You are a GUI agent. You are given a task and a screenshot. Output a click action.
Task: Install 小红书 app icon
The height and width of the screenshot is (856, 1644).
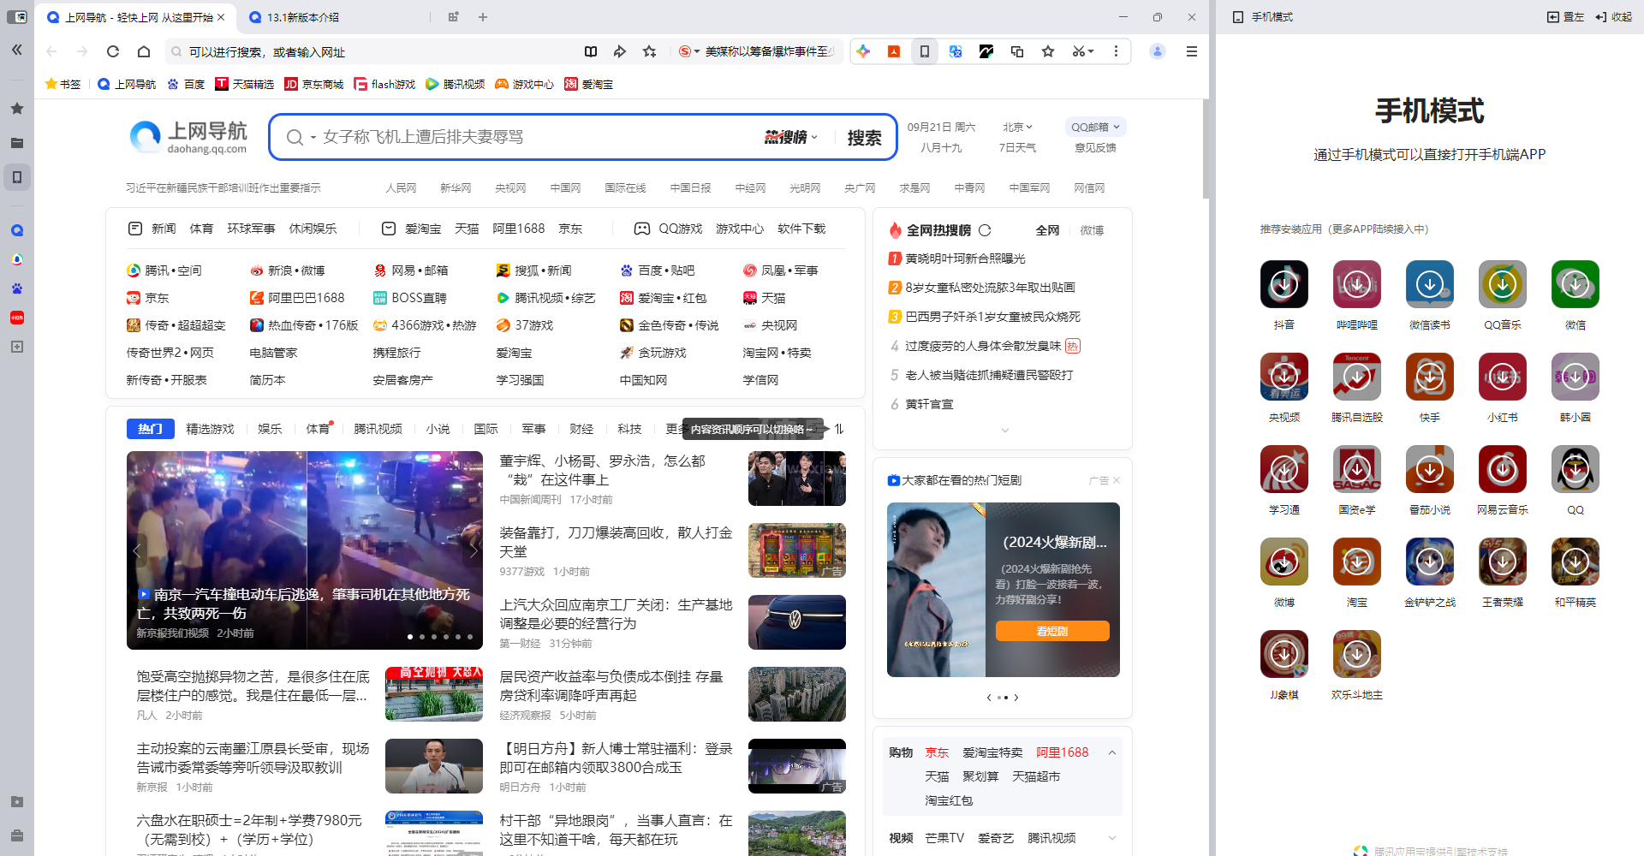point(1503,377)
